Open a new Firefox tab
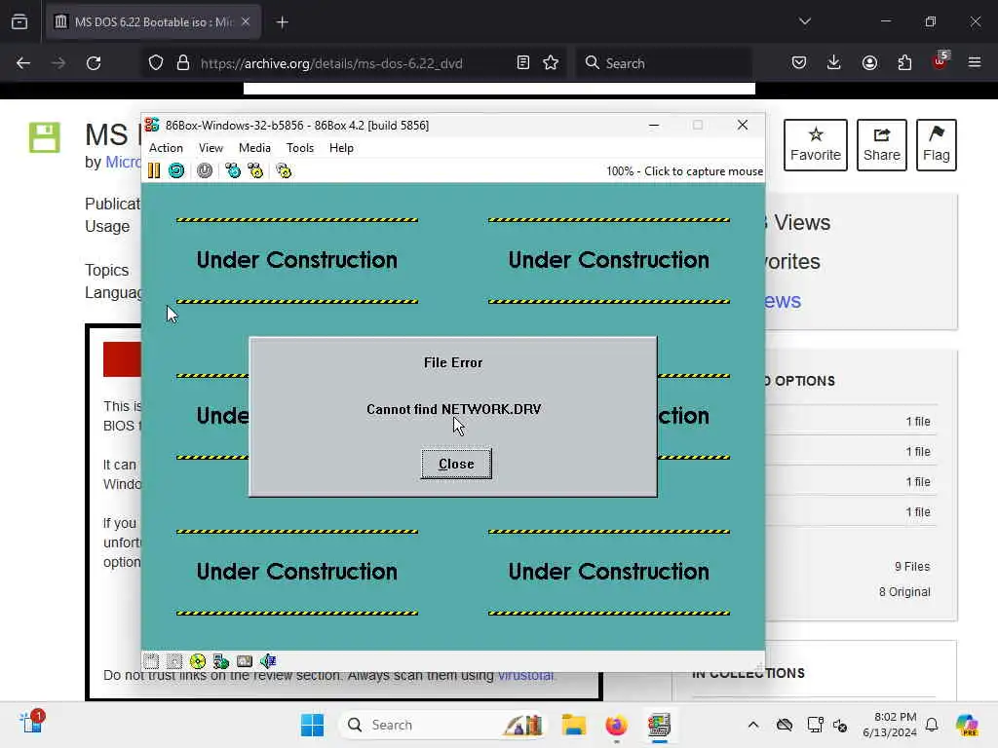Image resolution: width=998 pixels, height=748 pixels. point(283,22)
